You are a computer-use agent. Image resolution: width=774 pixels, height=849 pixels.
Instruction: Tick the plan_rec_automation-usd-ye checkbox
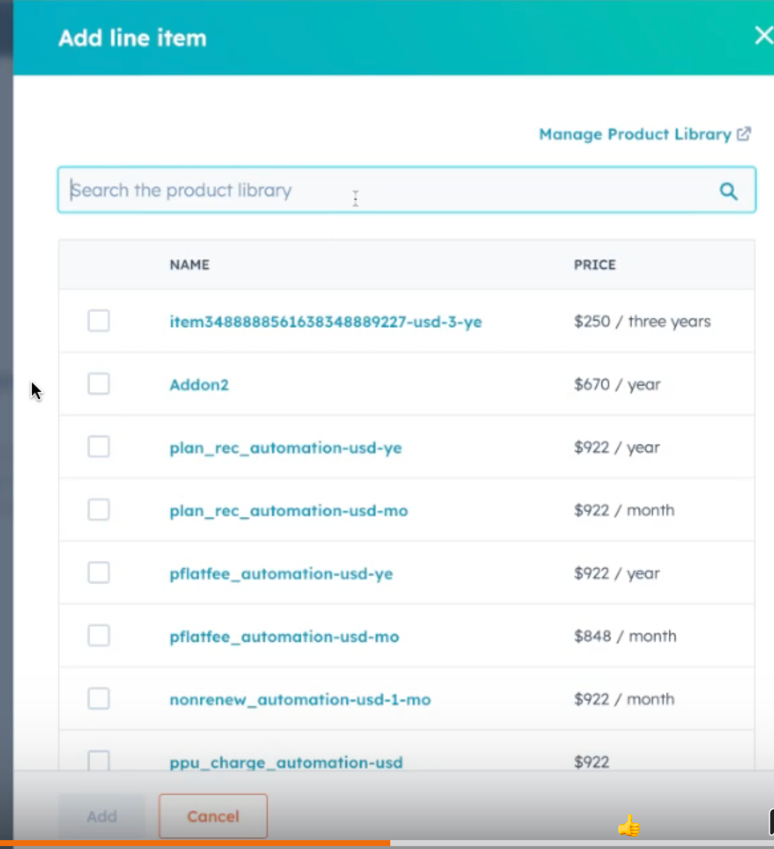click(99, 447)
